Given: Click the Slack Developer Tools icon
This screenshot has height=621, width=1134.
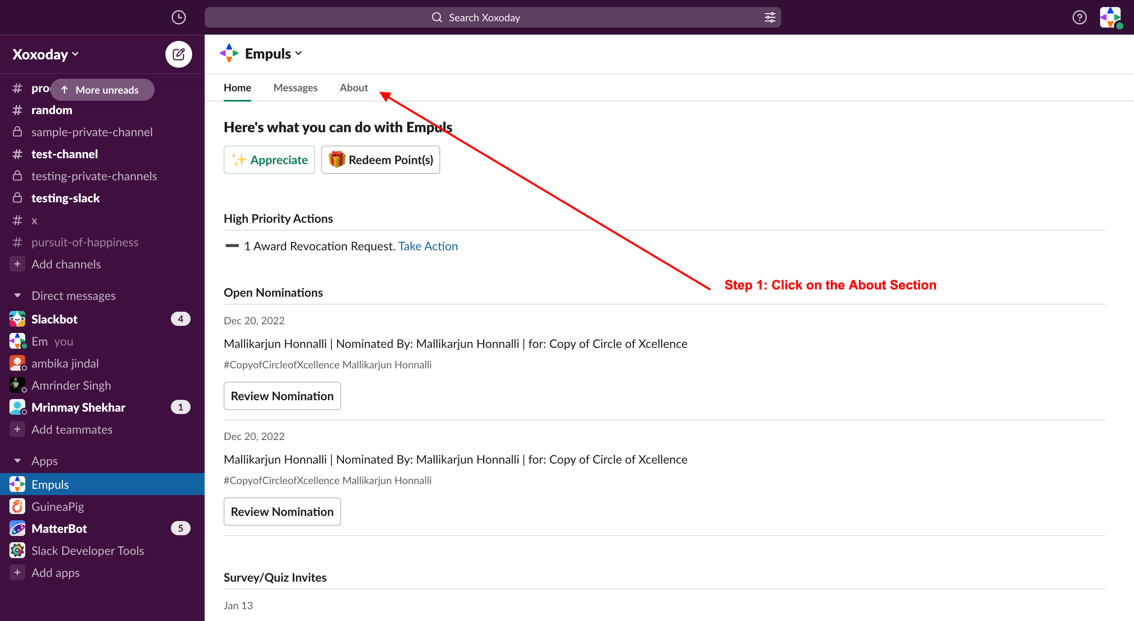Looking at the screenshot, I should coord(17,551).
